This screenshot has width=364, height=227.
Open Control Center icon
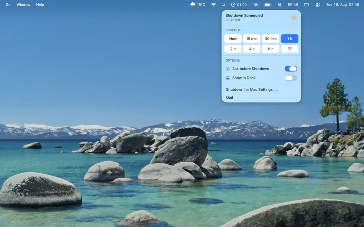click(318, 4)
